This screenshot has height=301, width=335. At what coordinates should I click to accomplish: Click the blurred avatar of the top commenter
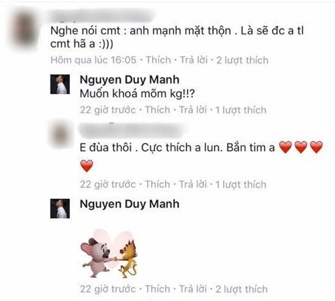24,29
